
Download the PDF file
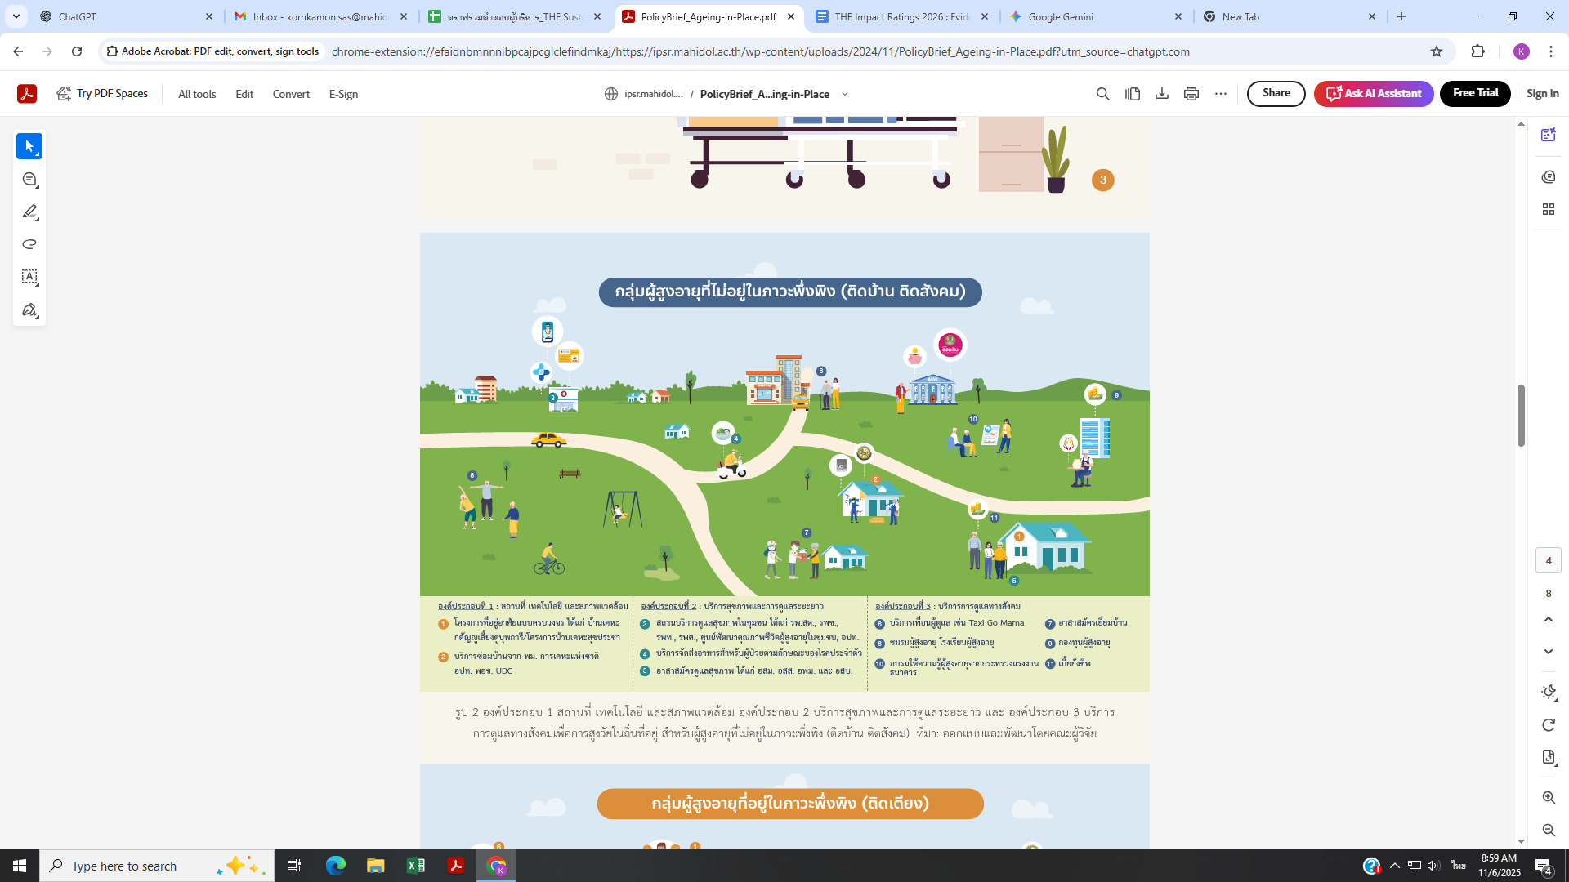click(1161, 94)
